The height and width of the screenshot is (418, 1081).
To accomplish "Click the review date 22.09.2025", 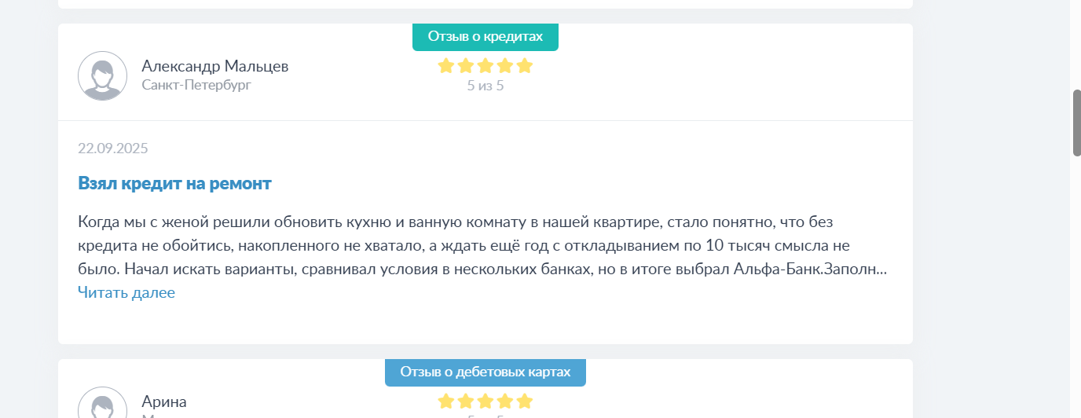I will coord(113,148).
